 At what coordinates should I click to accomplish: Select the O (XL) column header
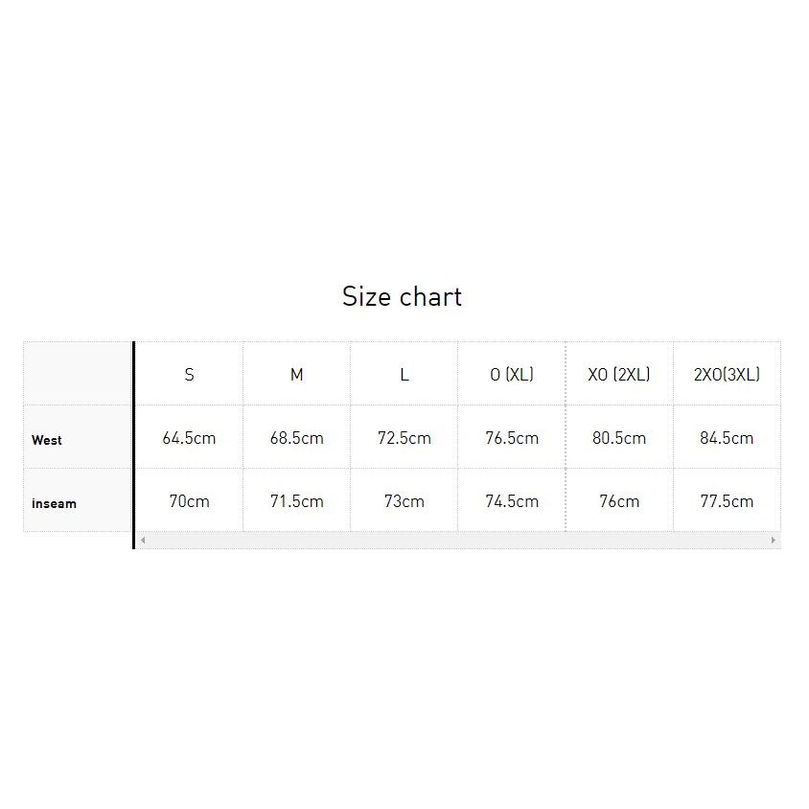point(512,374)
